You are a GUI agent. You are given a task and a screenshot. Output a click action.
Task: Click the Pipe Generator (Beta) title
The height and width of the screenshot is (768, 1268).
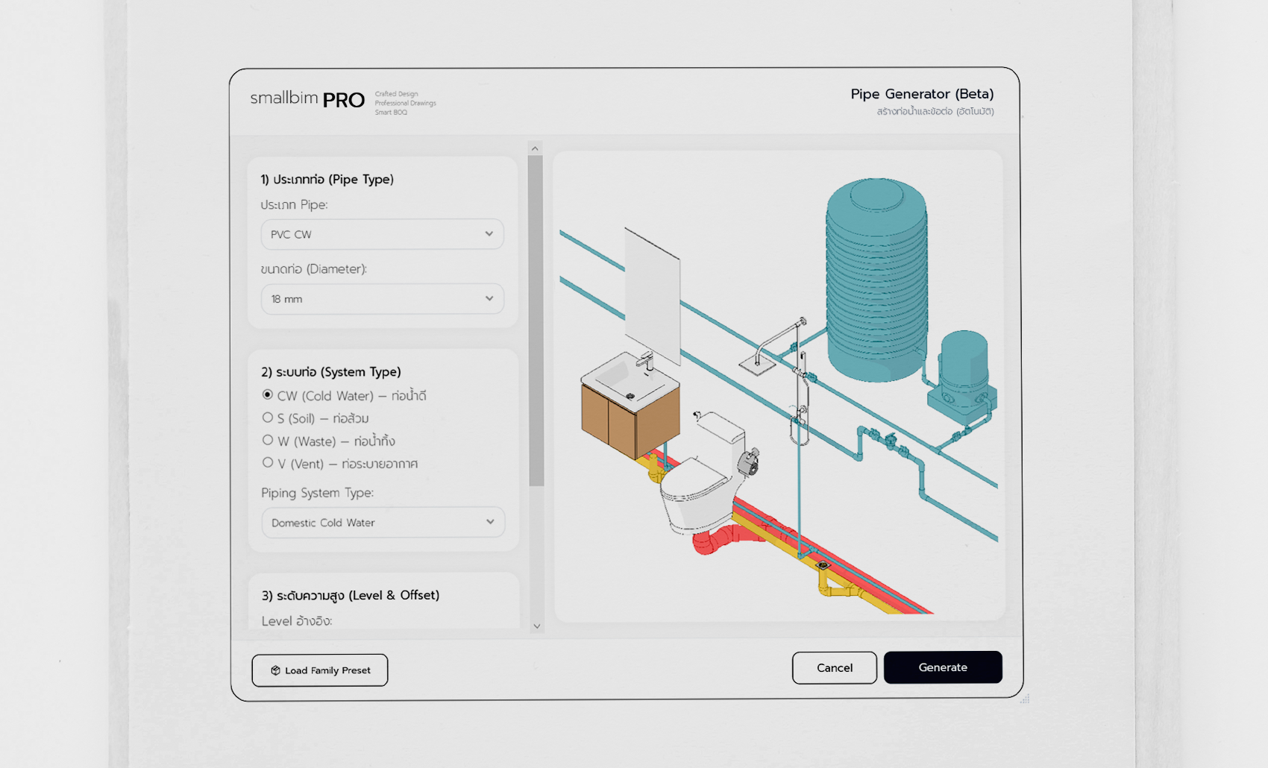click(922, 94)
